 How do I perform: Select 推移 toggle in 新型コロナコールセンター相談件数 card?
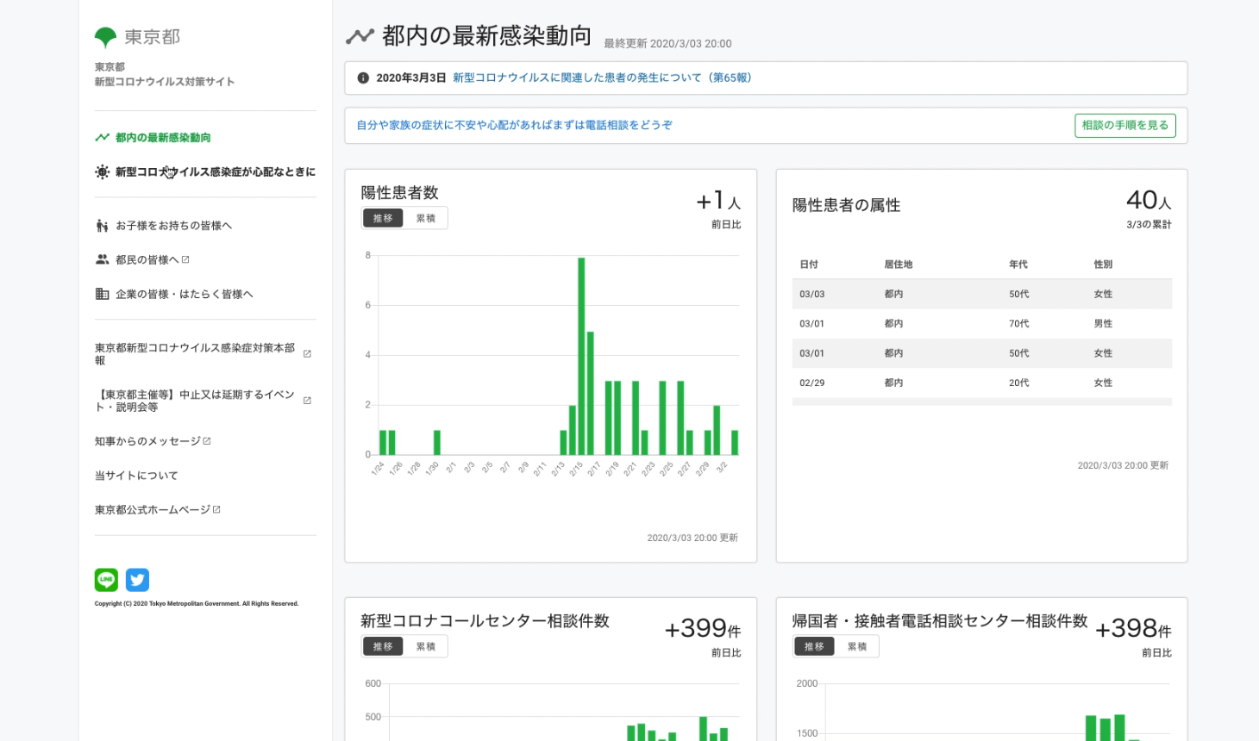tap(383, 646)
